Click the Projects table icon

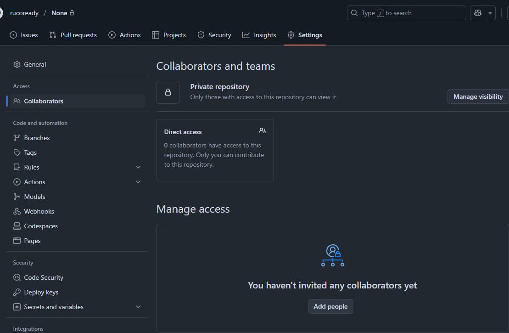pyautogui.click(x=156, y=35)
